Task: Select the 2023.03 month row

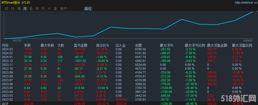Action: 129,96
